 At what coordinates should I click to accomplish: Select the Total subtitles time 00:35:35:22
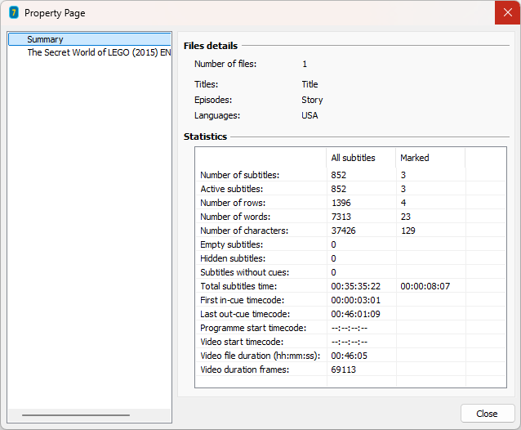coord(355,286)
